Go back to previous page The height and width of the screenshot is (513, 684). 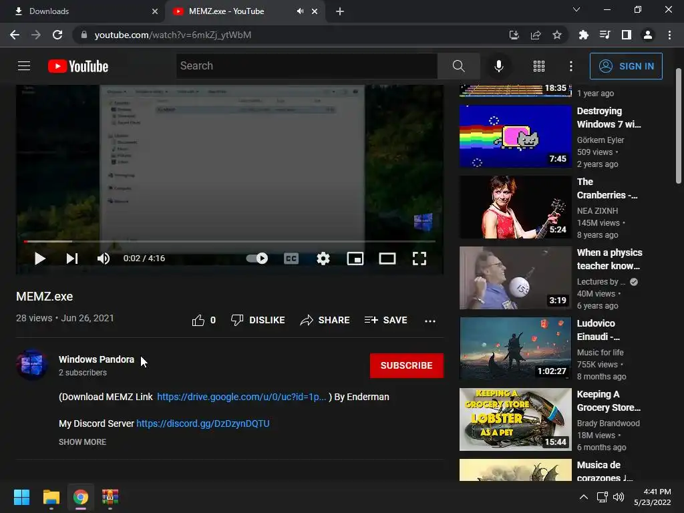point(15,35)
